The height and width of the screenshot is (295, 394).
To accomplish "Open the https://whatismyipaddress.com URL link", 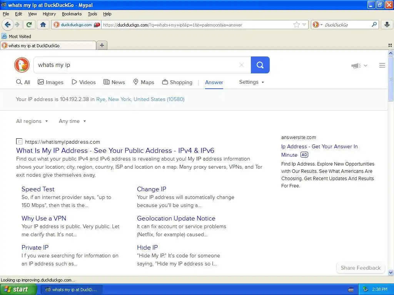I will tap(63, 142).
